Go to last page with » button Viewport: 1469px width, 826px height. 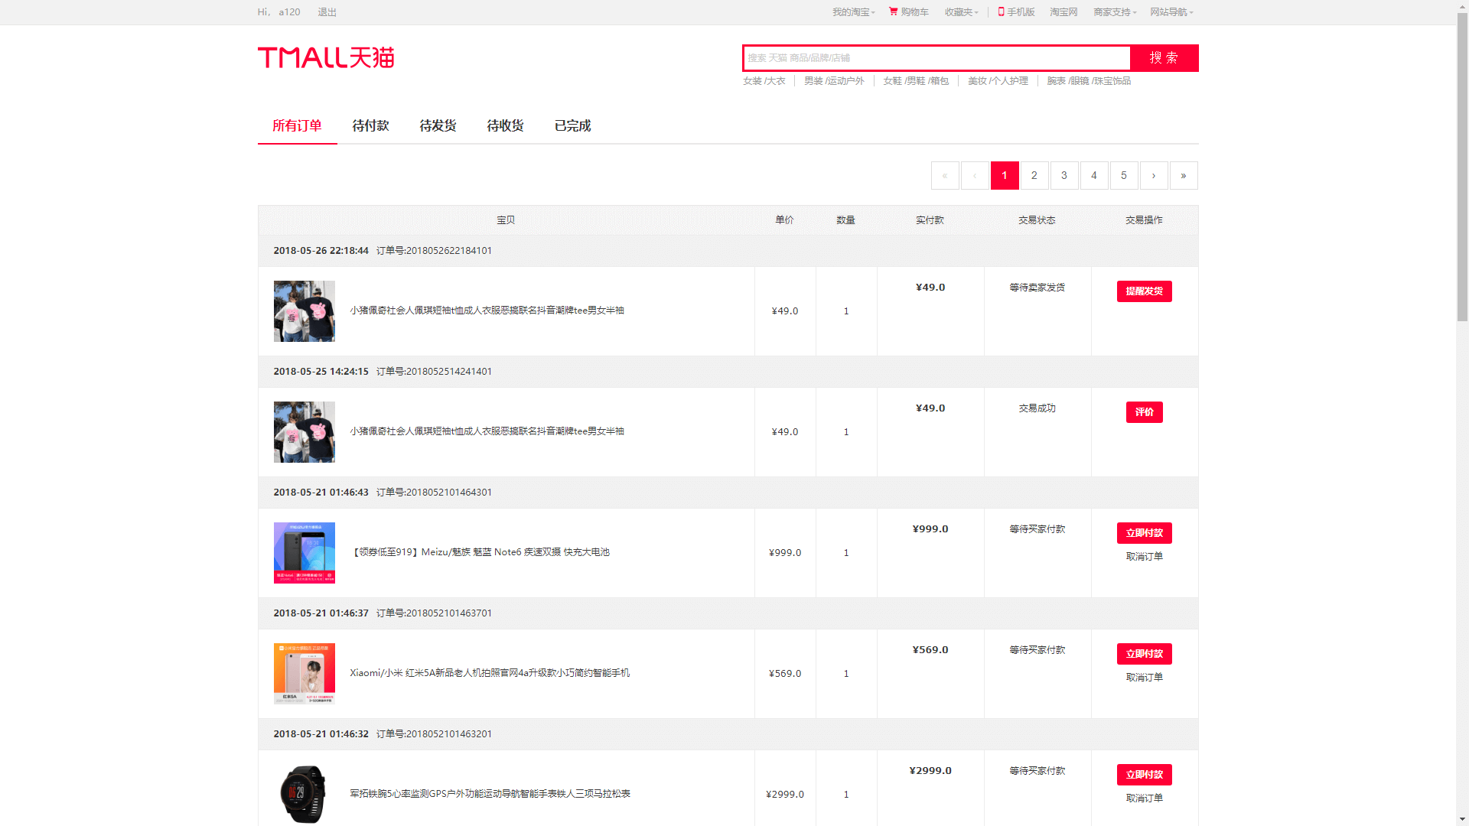click(1184, 176)
